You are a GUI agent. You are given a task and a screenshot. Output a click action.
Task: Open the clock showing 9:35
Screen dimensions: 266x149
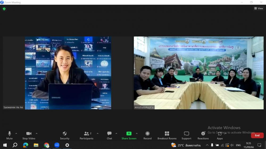coord(249,145)
